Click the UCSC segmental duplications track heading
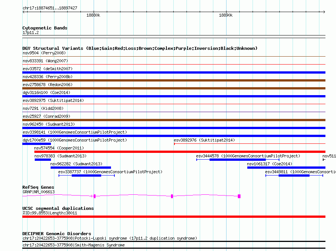The image size is (336, 251). tap(58, 208)
